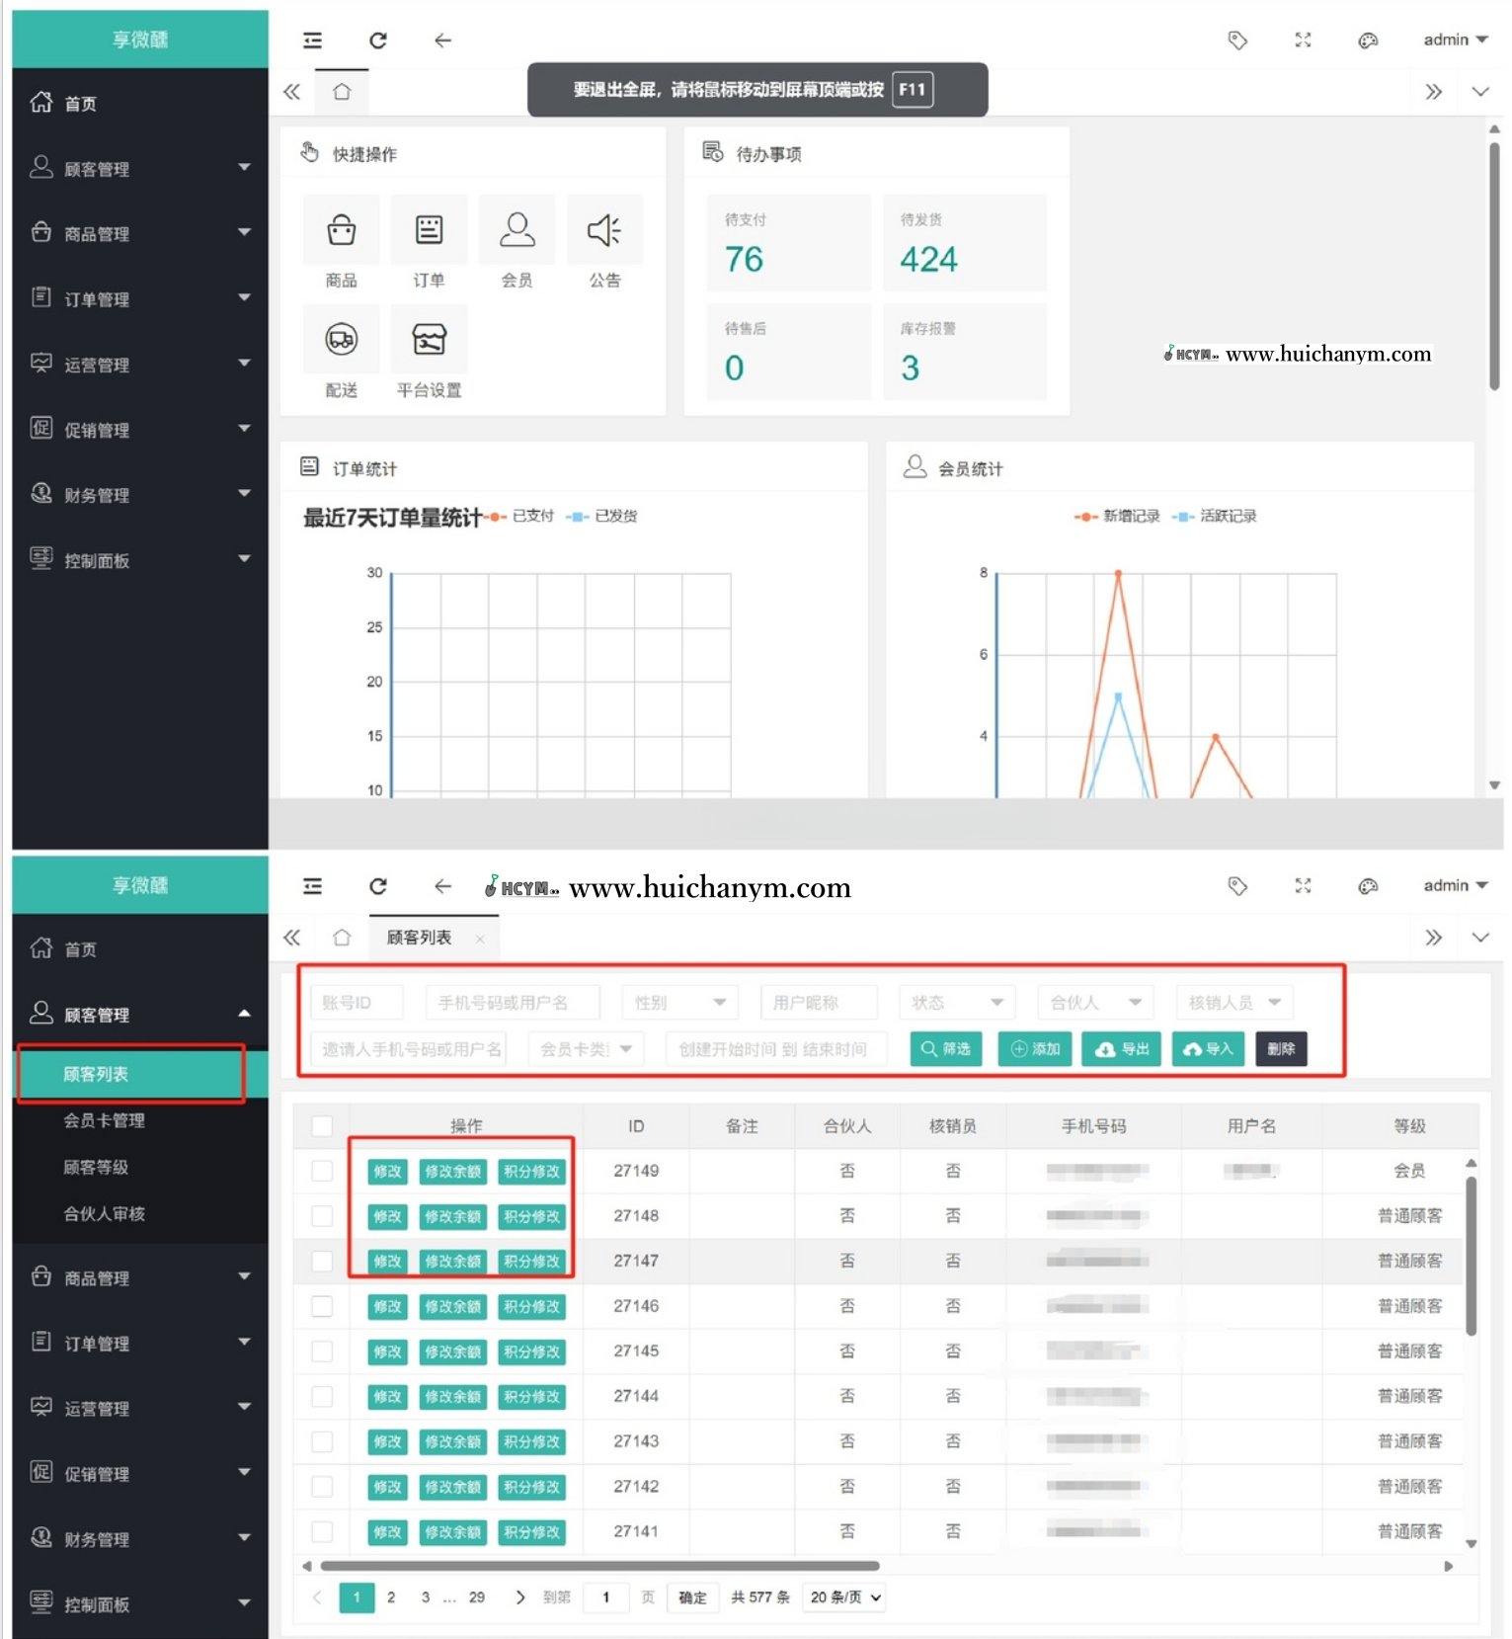This screenshot has height=1639, width=1512.
Task: Open the 性别 filter dropdown
Action: pos(679,1003)
